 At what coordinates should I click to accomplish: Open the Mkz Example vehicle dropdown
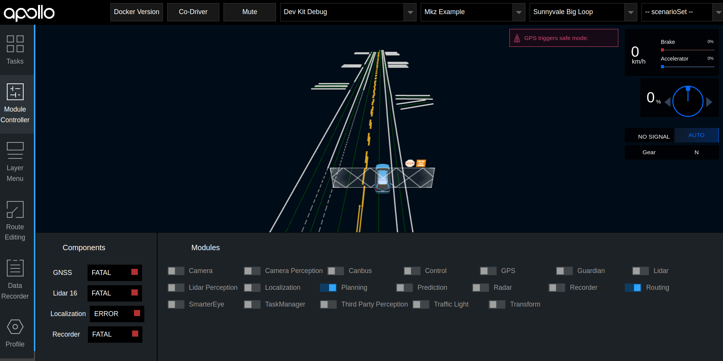[519, 12]
